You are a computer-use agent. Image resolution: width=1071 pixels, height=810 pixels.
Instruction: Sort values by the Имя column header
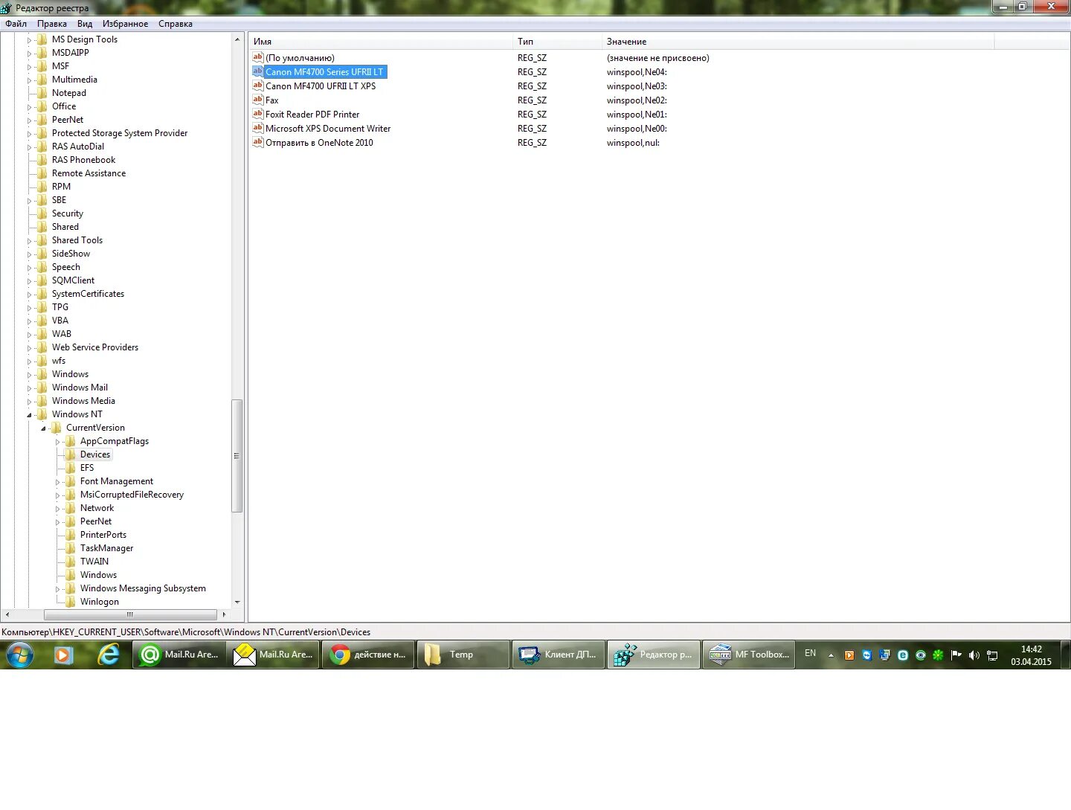pos(381,42)
